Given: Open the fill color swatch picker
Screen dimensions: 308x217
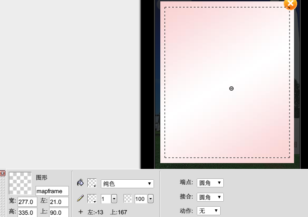Looking at the screenshot, I should [x=92, y=183].
